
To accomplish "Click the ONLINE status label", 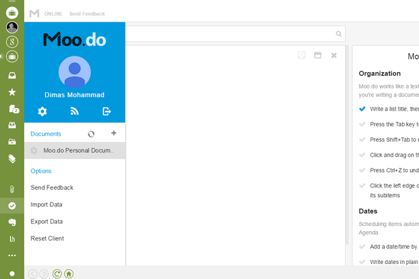I will coord(53,14).
